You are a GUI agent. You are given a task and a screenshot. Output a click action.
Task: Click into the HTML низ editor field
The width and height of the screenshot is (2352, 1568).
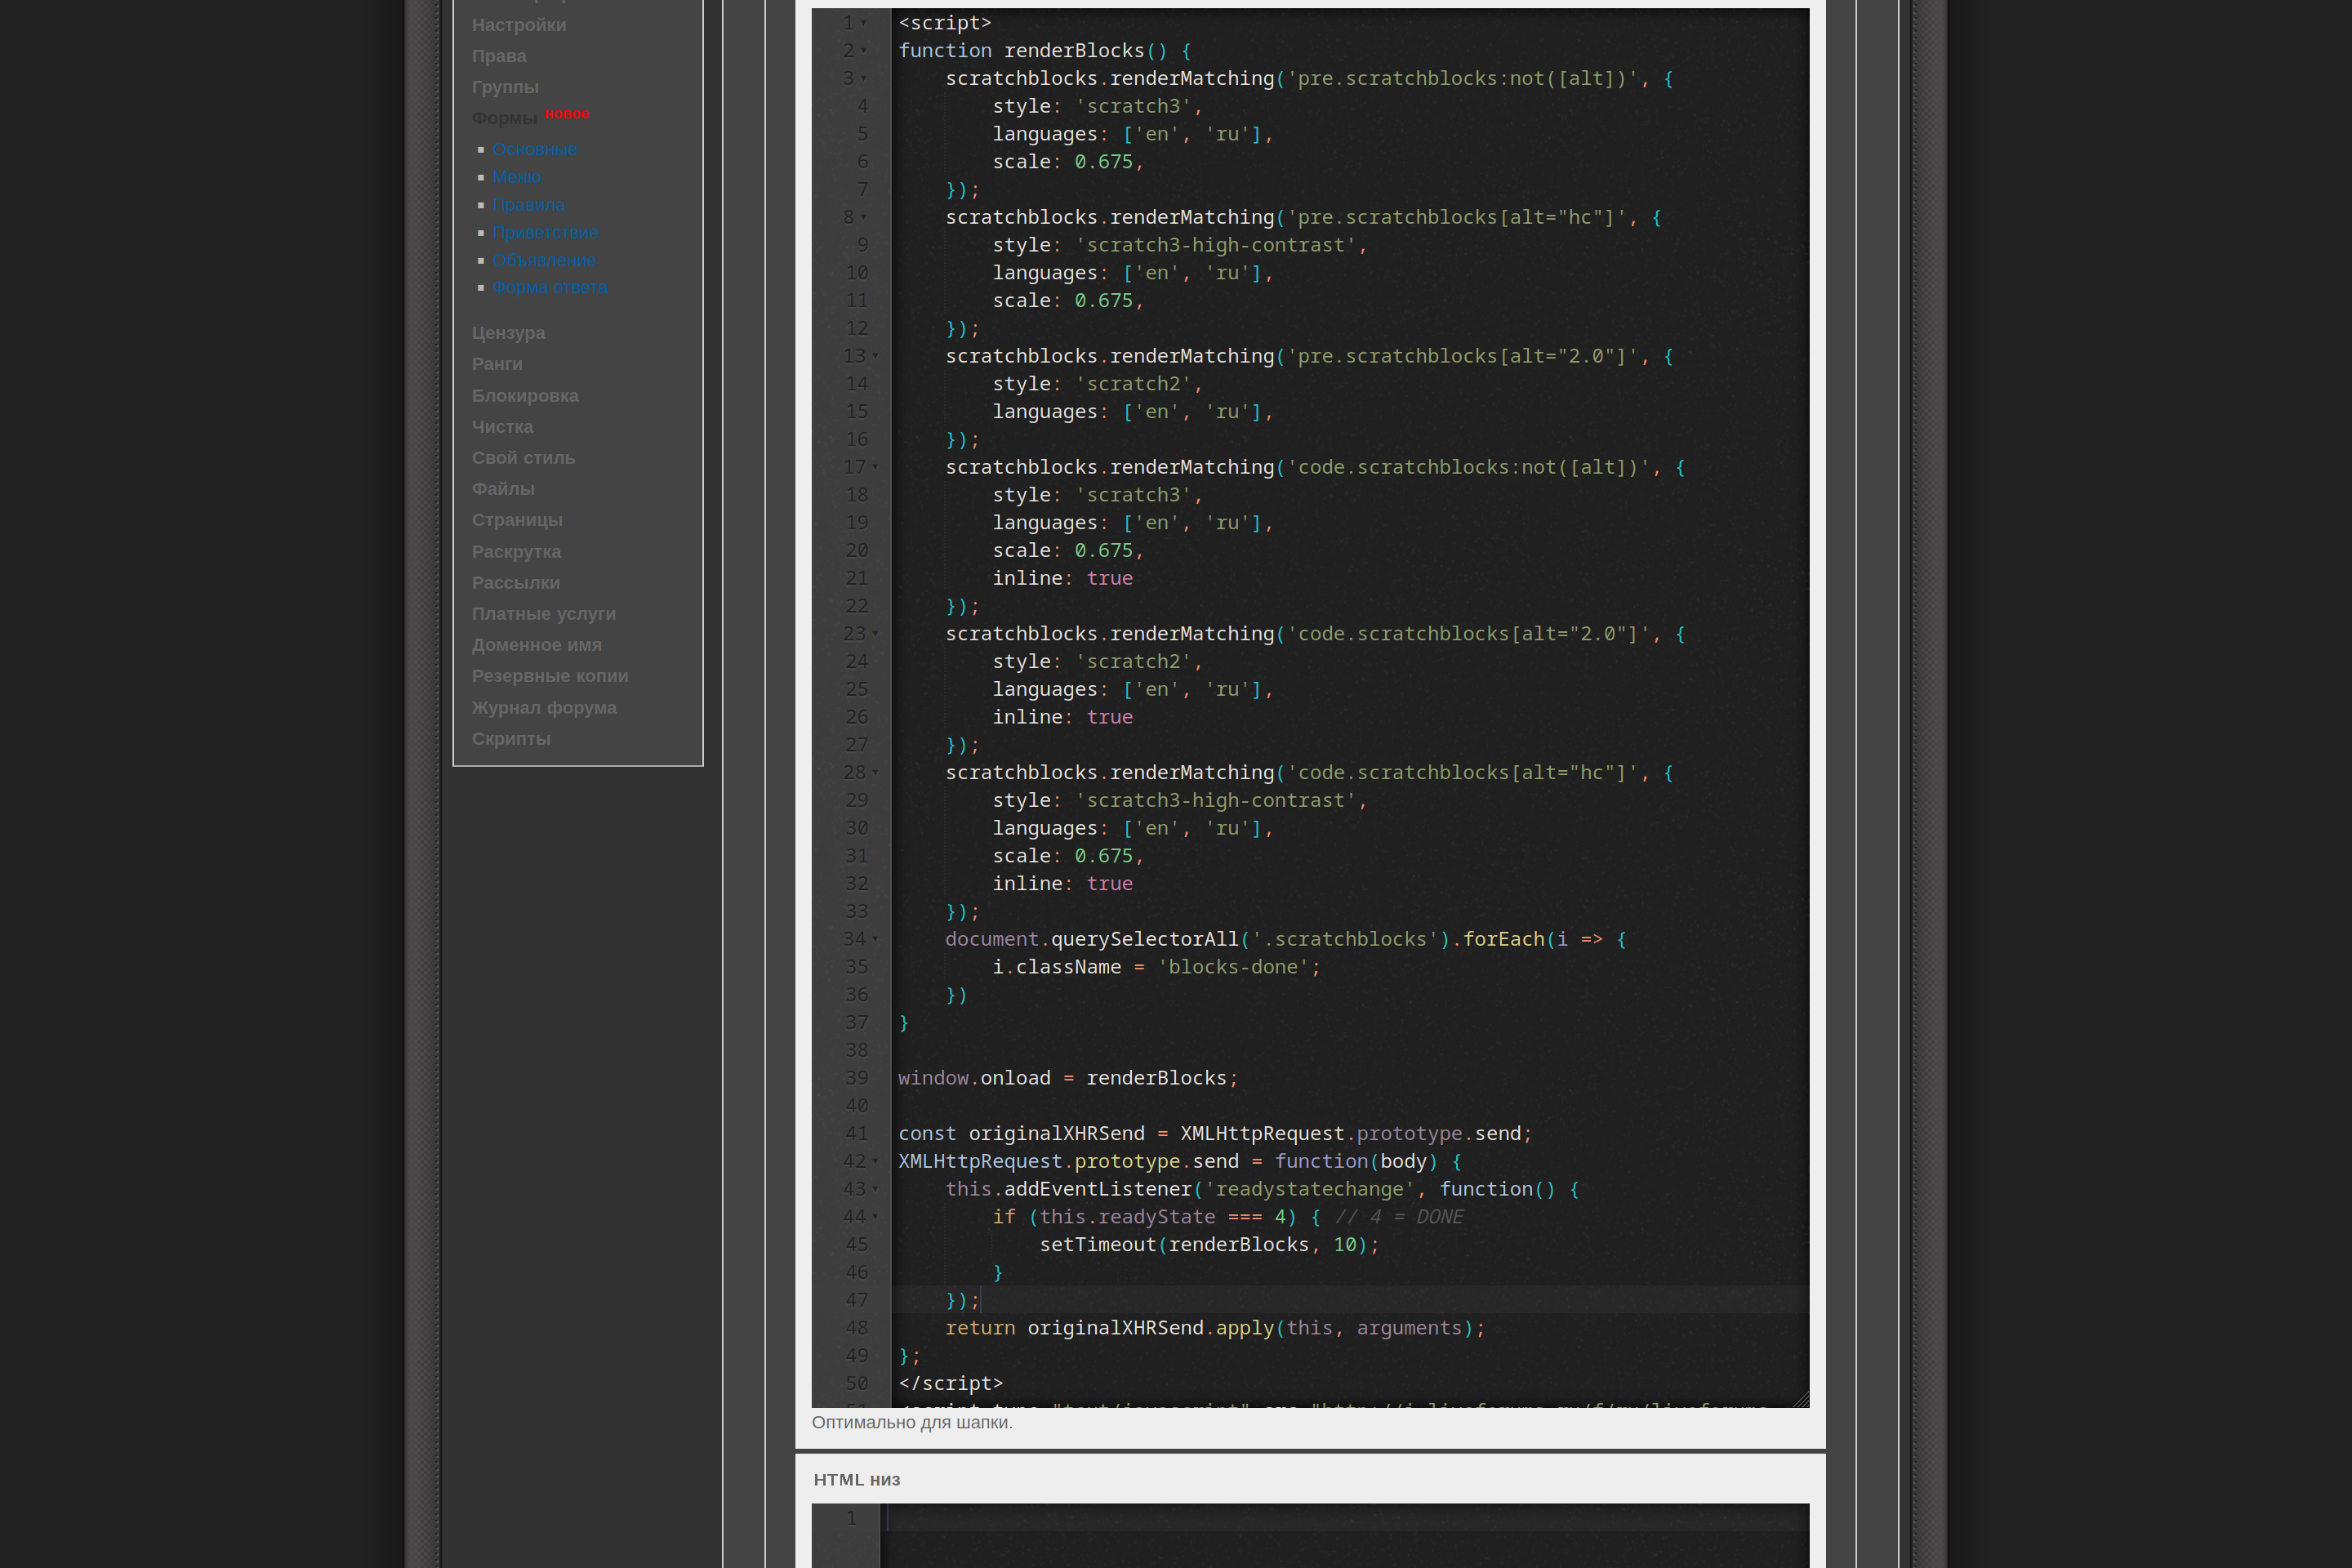1340,1530
